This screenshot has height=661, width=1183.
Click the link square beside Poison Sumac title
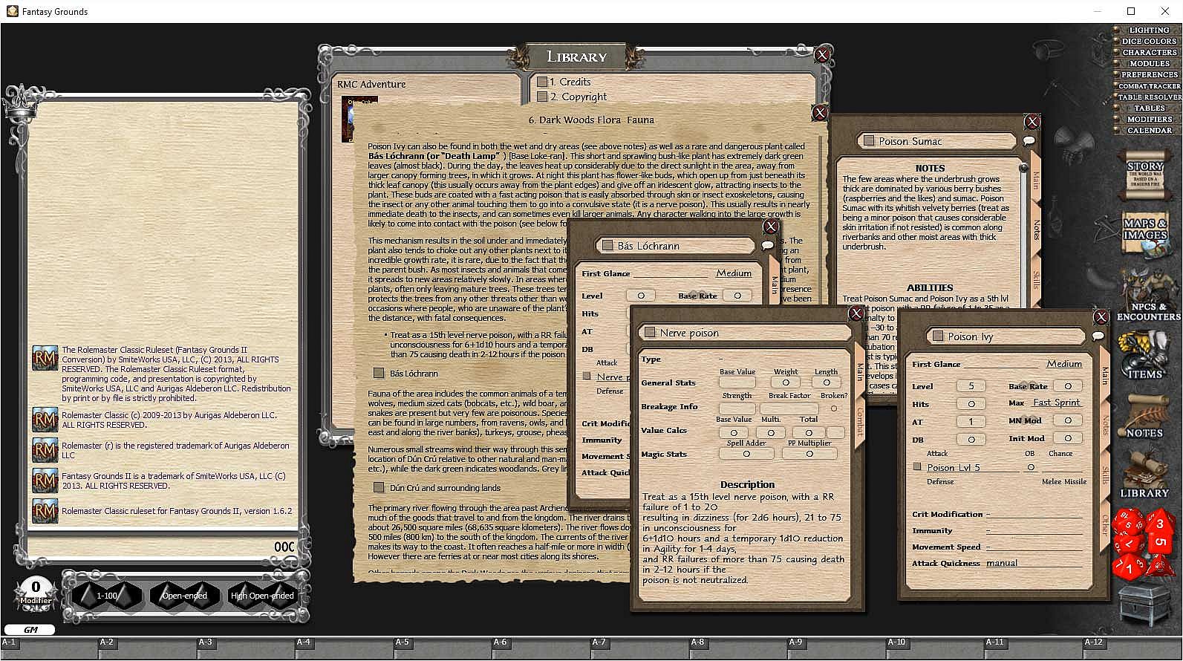coord(869,141)
